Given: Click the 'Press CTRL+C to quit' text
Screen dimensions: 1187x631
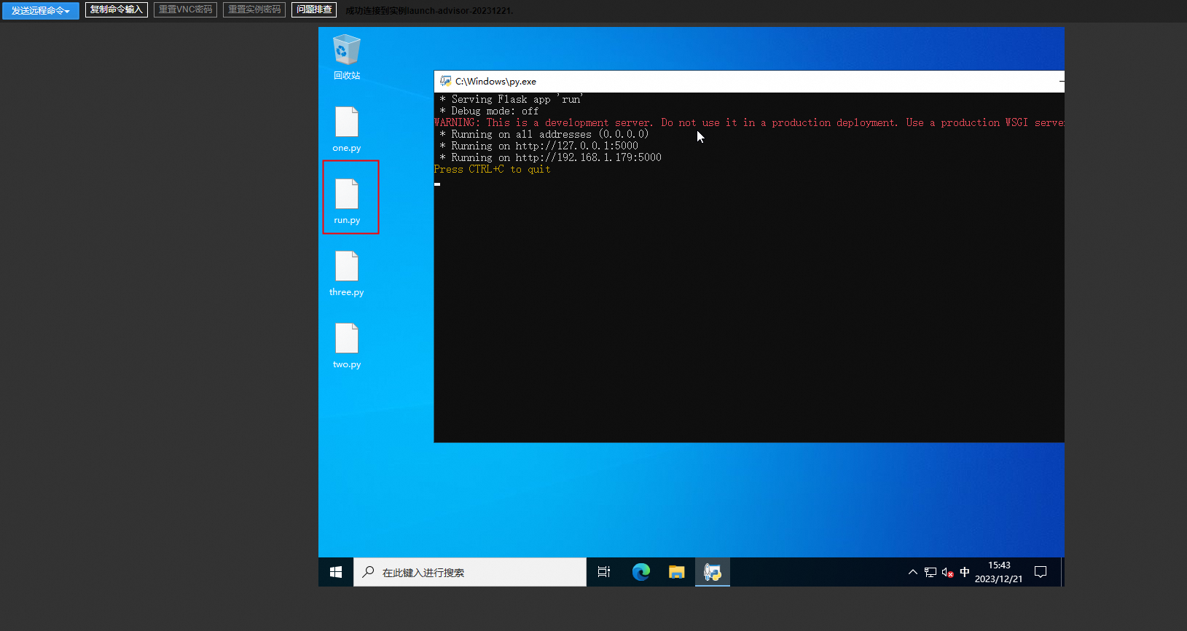Looking at the screenshot, I should point(492,169).
